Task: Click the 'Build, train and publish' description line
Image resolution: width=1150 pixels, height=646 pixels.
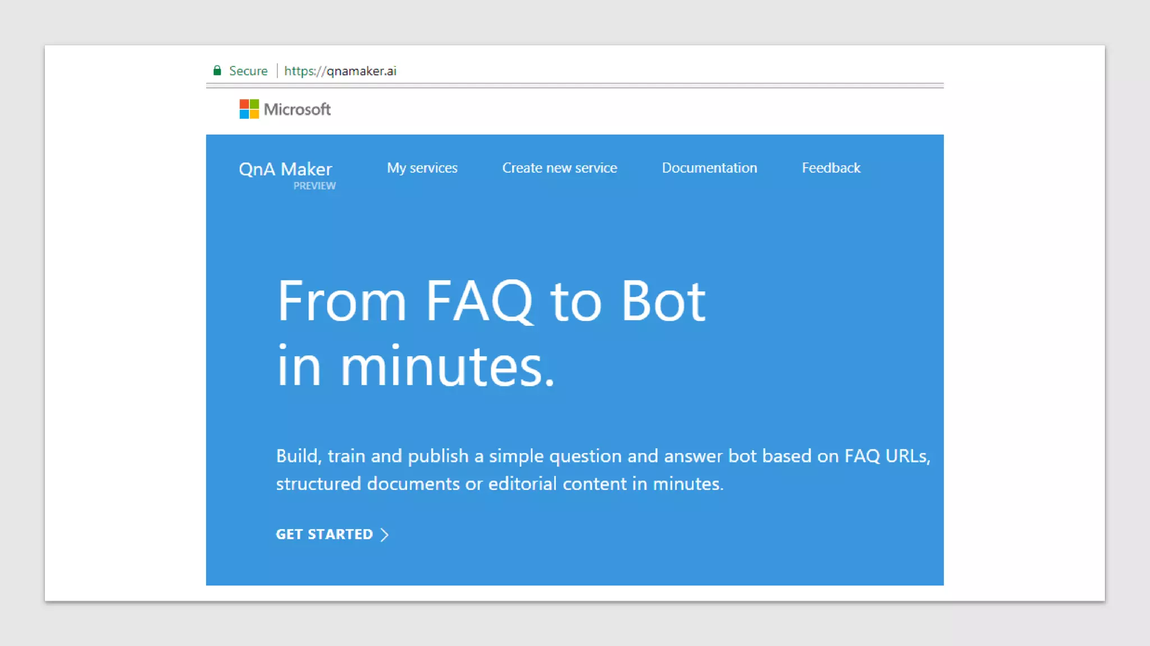Action: (x=603, y=456)
